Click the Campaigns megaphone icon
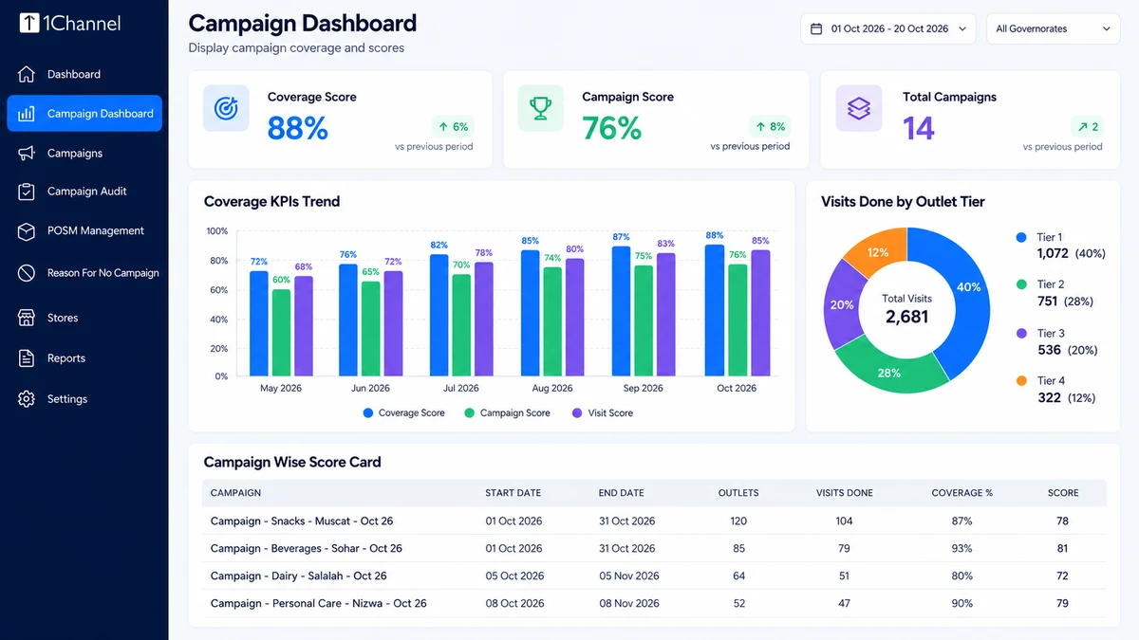 [x=27, y=153]
